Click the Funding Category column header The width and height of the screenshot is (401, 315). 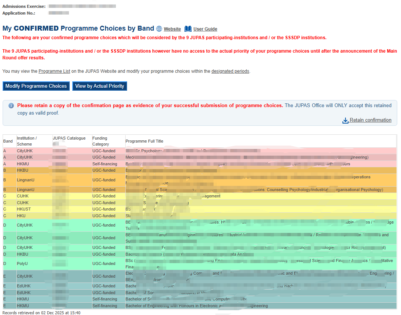tap(101, 141)
